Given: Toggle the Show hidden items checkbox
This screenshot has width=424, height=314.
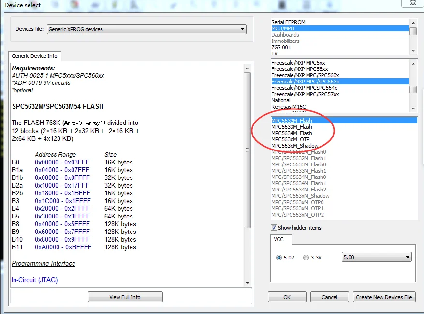Looking at the screenshot, I should 274,227.
